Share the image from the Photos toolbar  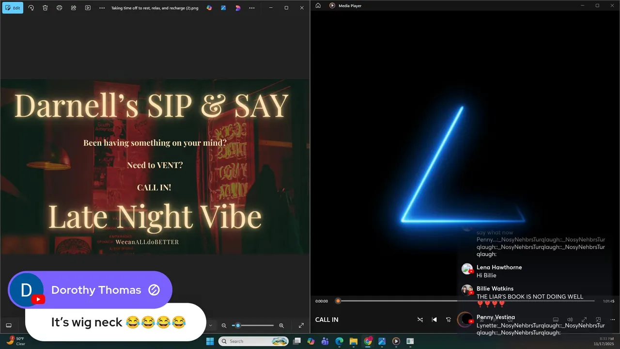coord(74,8)
